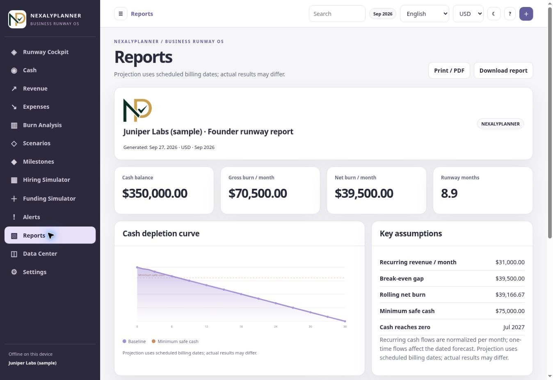Click the Hiring Simulator grid icon
Image resolution: width=553 pixels, height=380 pixels.
click(x=14, y=180)
